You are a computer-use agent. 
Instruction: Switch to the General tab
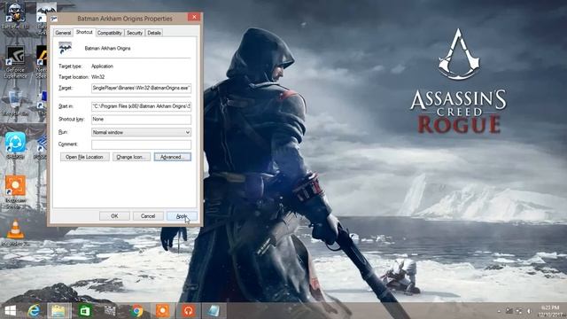(x=63, y=33)
